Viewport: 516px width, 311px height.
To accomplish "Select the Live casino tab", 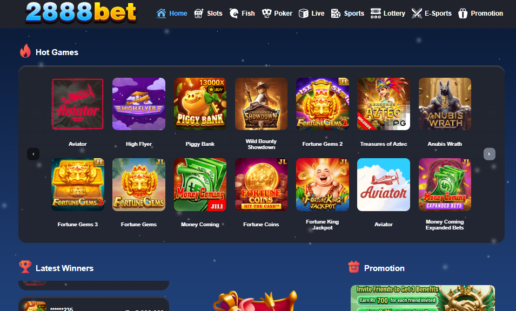I will pos(311,13).
